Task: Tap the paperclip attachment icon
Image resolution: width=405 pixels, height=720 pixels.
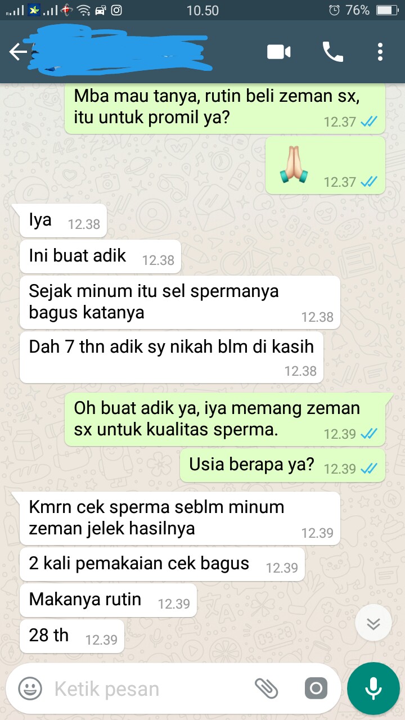Action: click(267, 688)
